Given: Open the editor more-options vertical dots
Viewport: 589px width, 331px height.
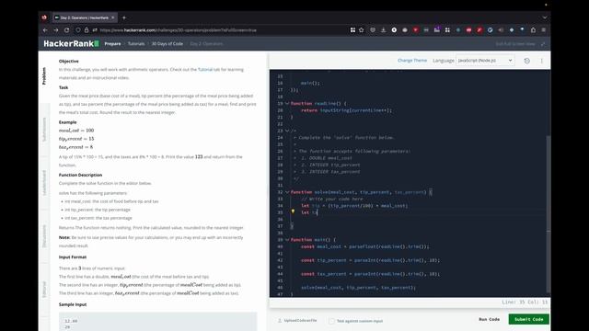Looking at the screenshot, I should tap(542, 61).
